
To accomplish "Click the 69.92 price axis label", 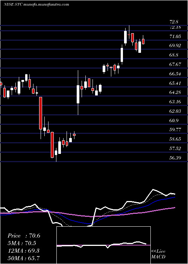I will [x=175, y=46].
